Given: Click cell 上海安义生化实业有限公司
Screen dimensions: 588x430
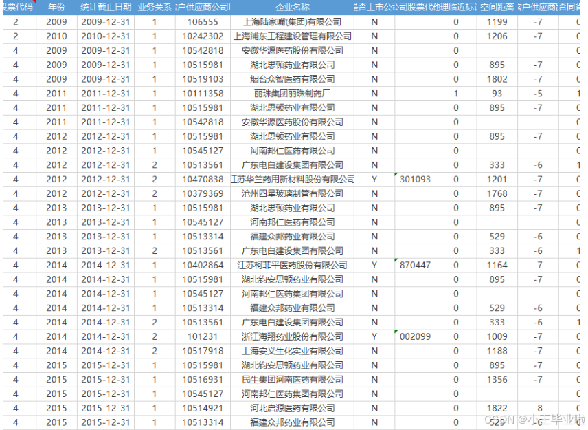Looking at the screenshot, I should 292,351.
